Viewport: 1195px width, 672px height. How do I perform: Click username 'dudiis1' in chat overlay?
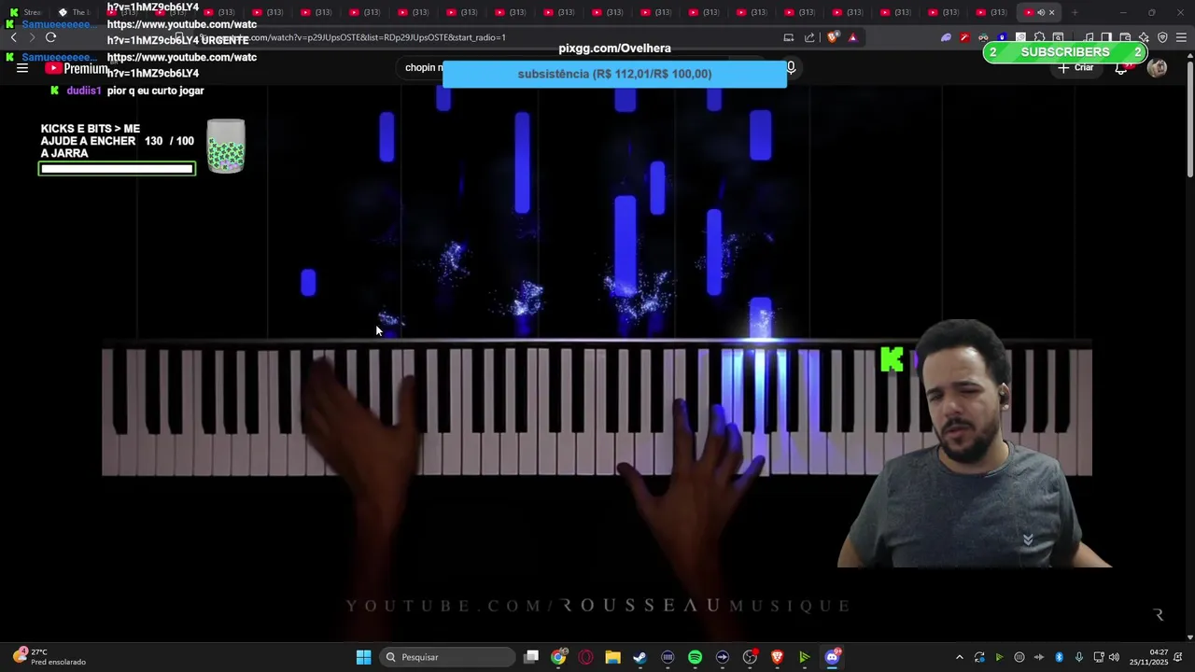[83, 91]
